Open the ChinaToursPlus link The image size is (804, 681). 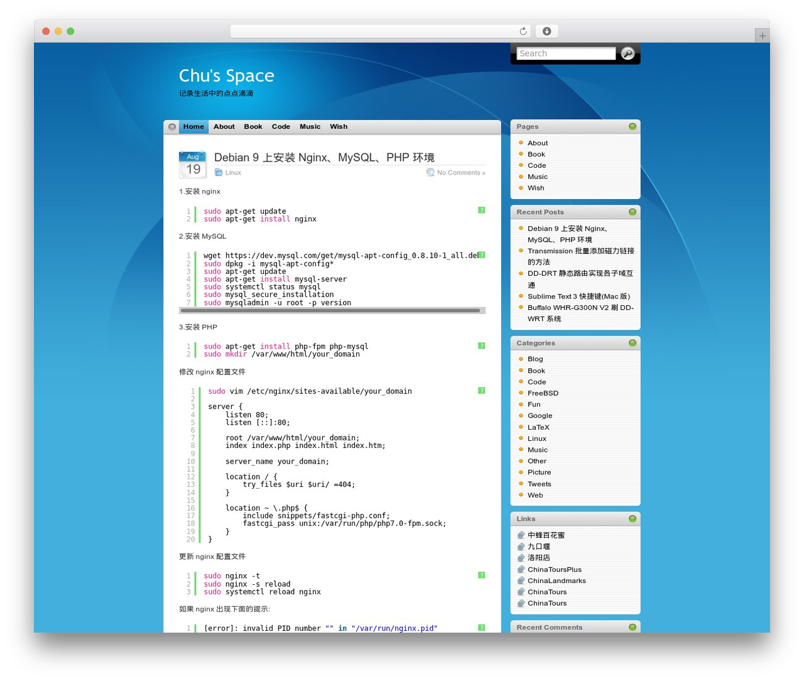[555, 570]
